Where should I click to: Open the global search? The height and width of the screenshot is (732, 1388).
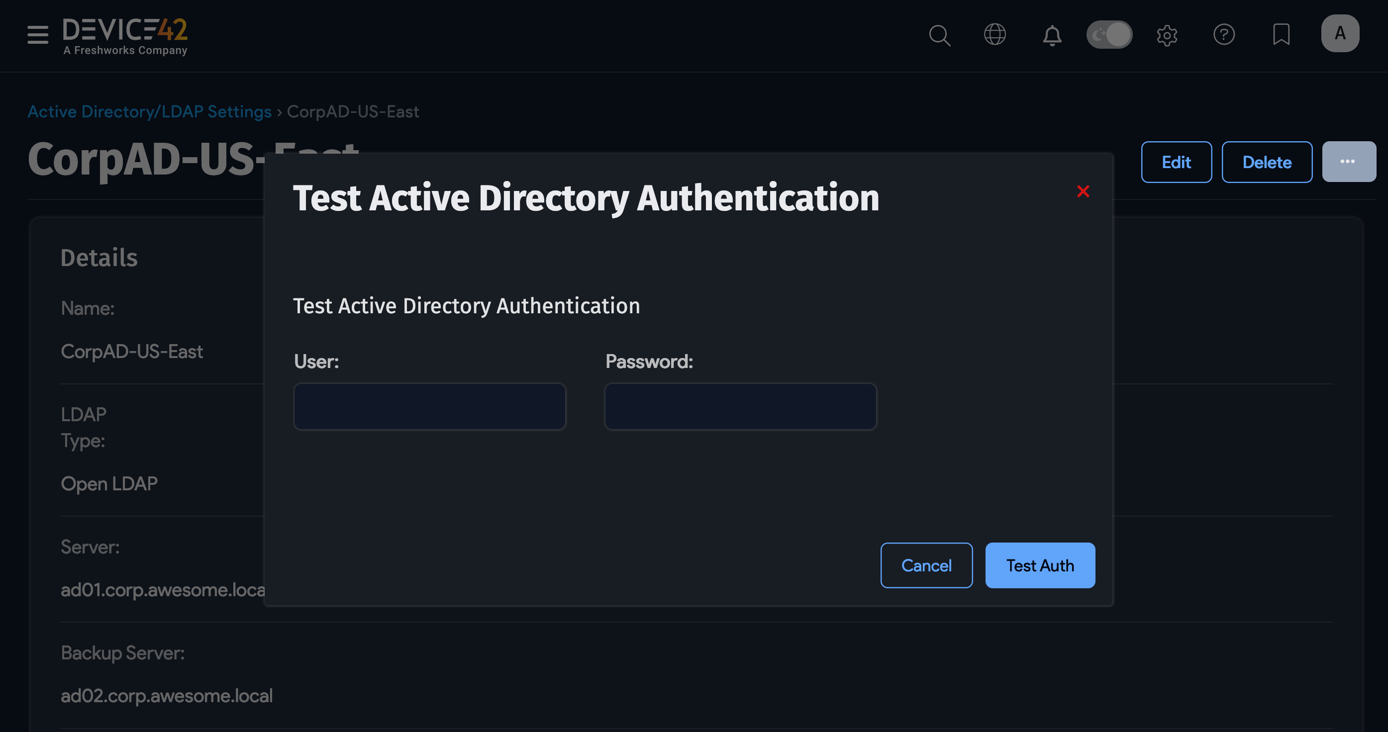[x=940, y=35]
